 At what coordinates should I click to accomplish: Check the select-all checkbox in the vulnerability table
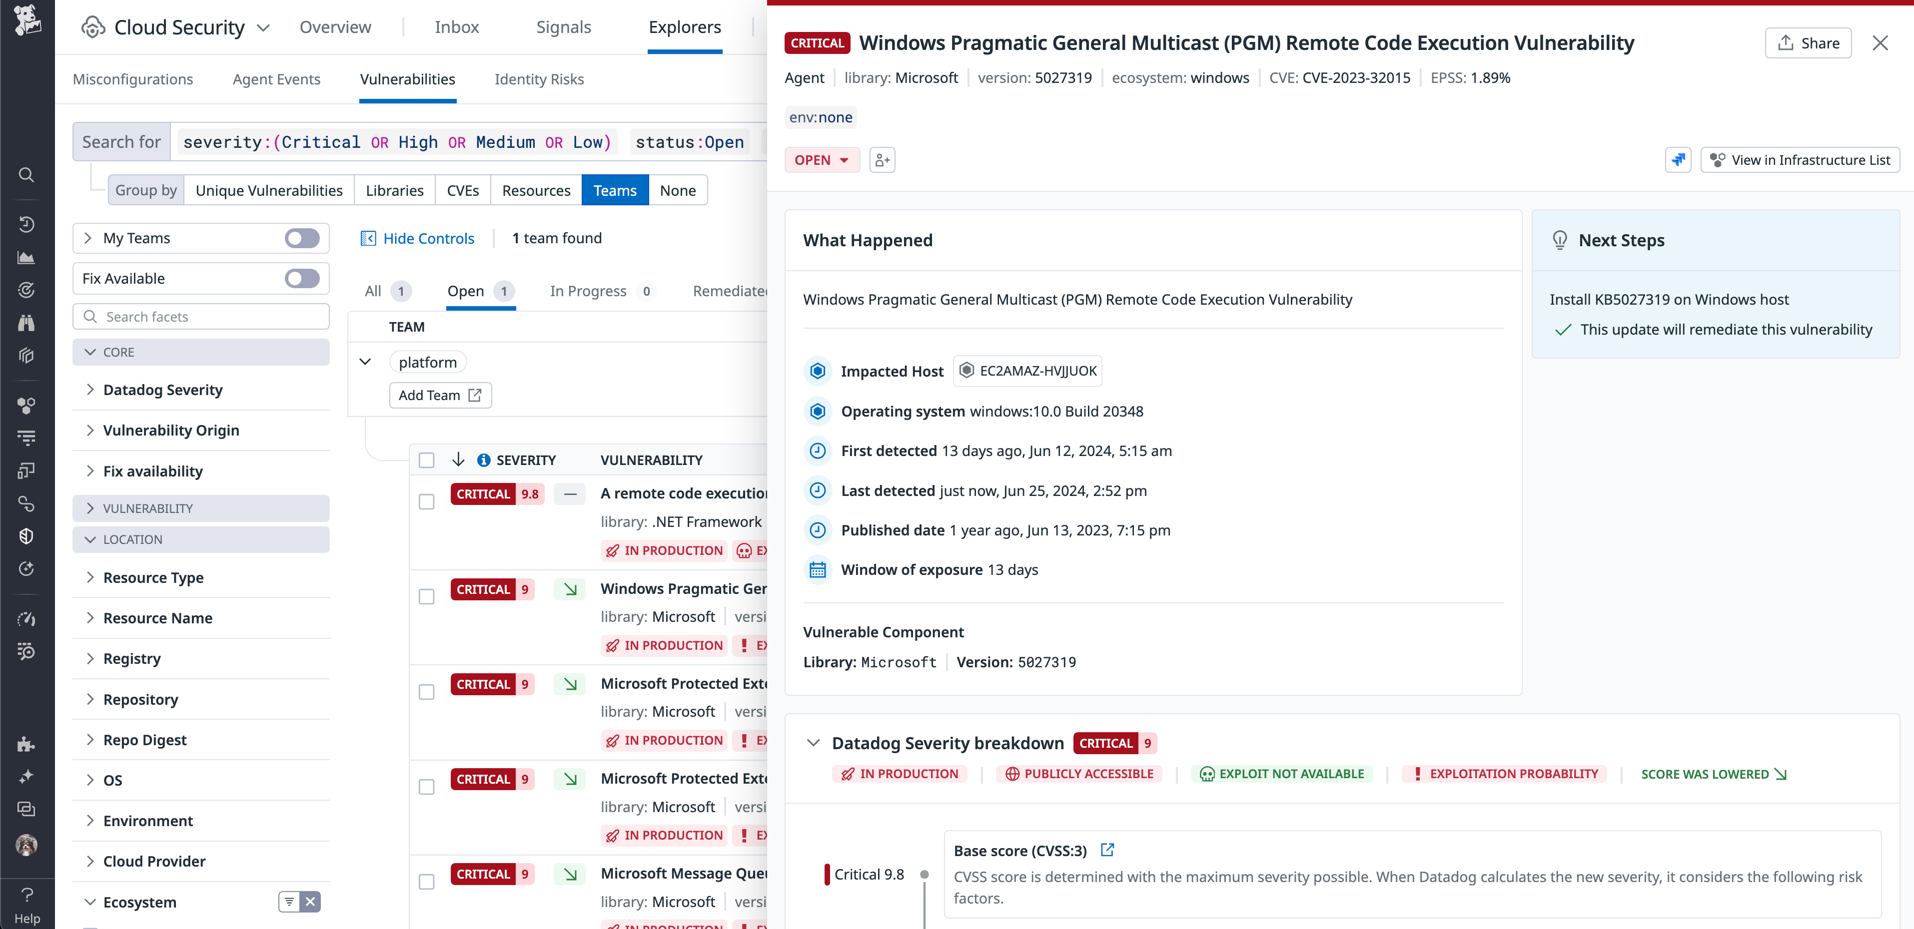point(426,460)
